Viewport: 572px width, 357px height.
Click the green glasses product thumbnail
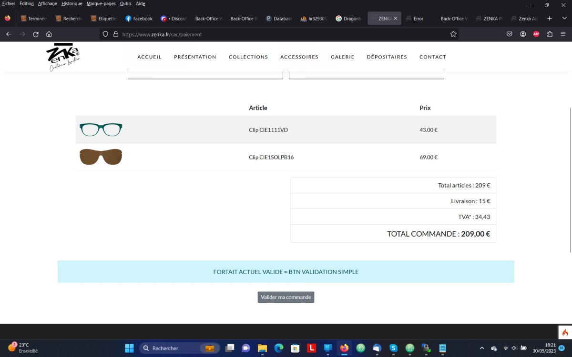(x=101, y=129)
